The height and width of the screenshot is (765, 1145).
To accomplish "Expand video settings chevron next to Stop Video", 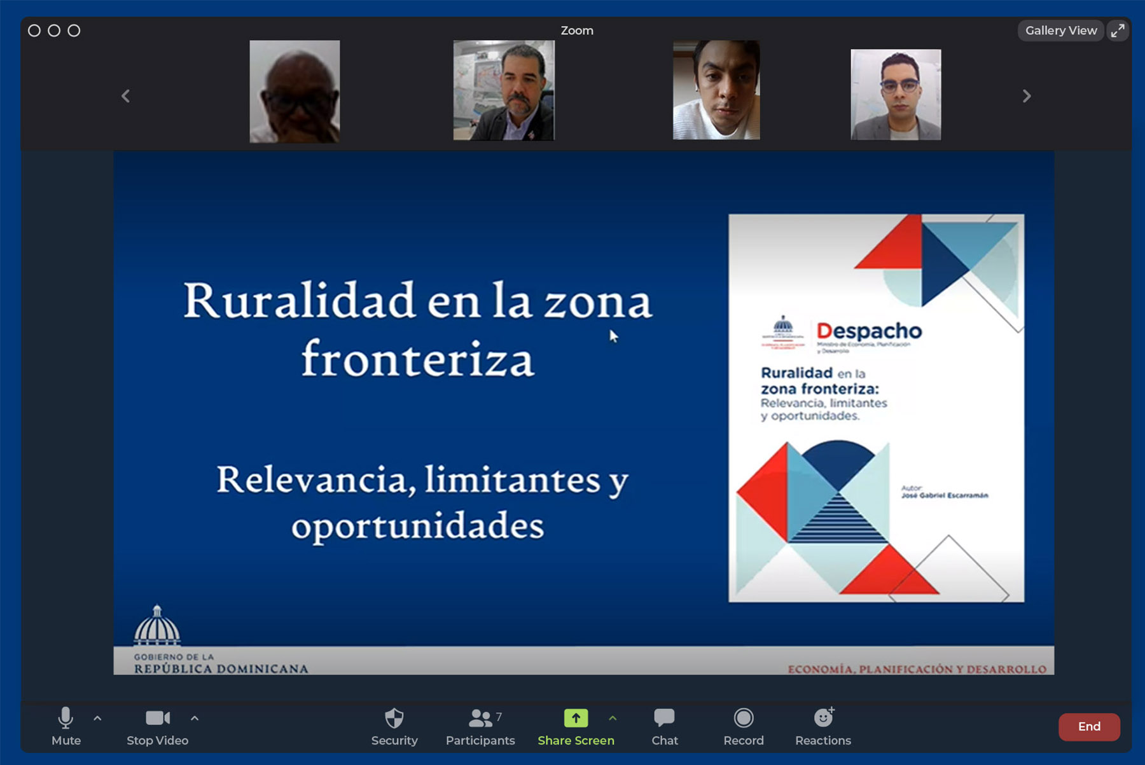I will point(194,719).
